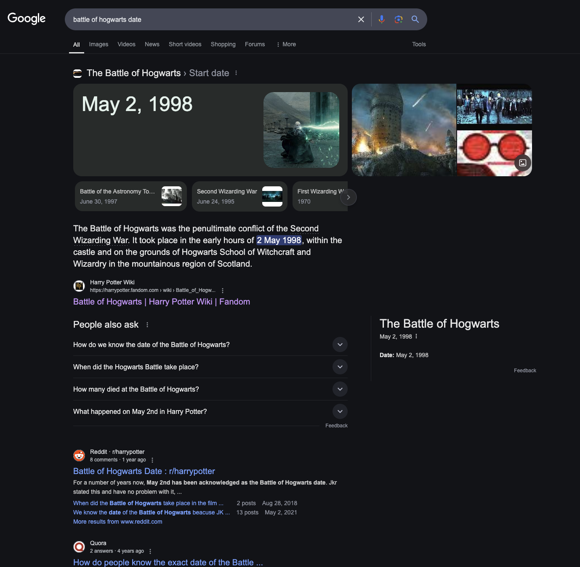Switch to Shopping tab
Image resolution: width=580 pixels, height=567 pixels.
click(223, 44)
